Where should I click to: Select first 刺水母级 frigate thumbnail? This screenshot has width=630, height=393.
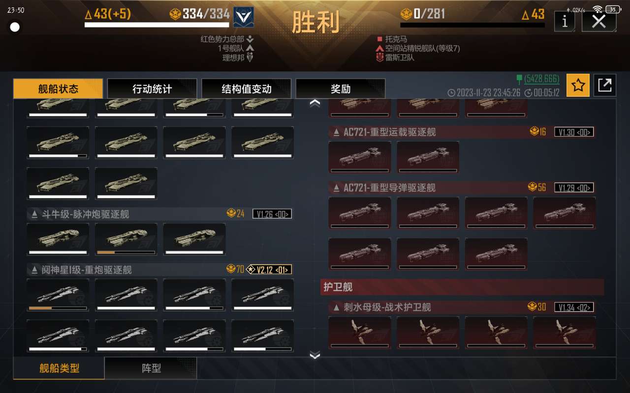[x=360, y=333]
